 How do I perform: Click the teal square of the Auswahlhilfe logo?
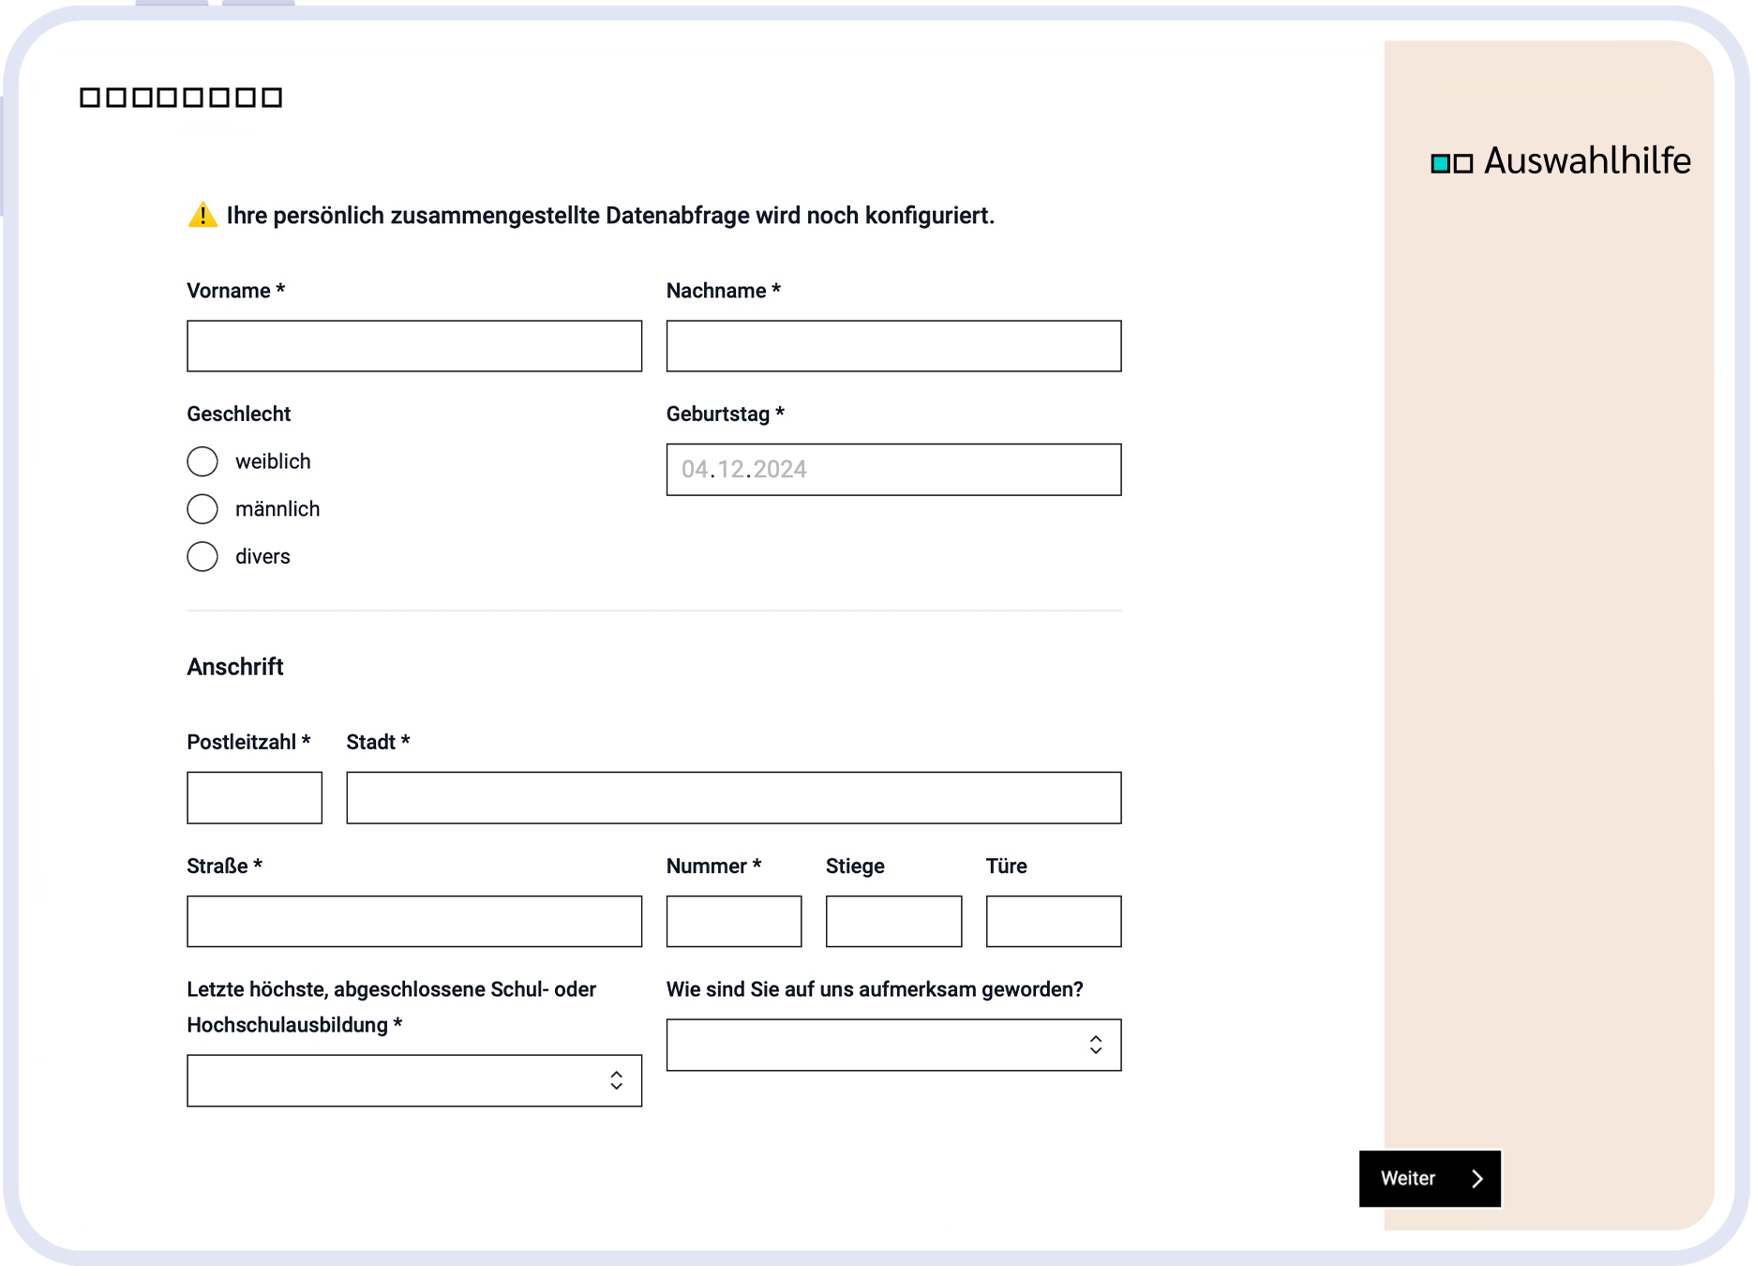coord(1440,161)
